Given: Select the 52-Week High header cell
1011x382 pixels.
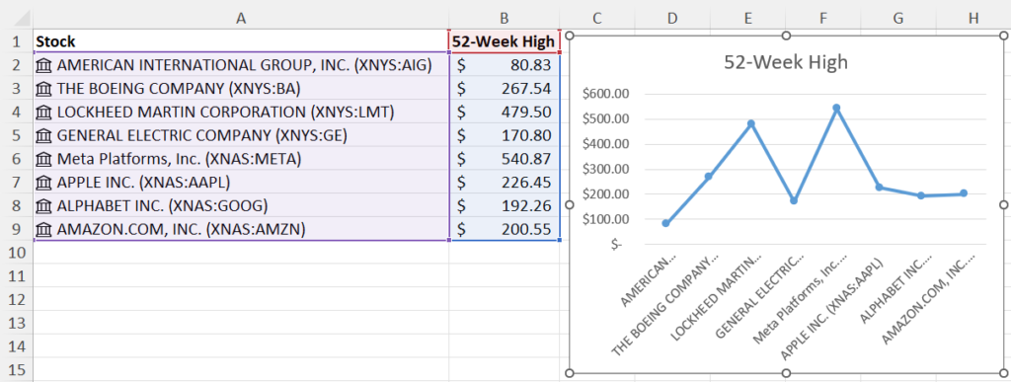Looking at the screenshot, I should tap(505, 41).
